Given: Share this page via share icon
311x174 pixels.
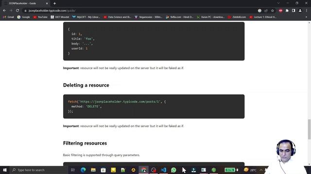Looking at the screenshot, I should point(266,11).
